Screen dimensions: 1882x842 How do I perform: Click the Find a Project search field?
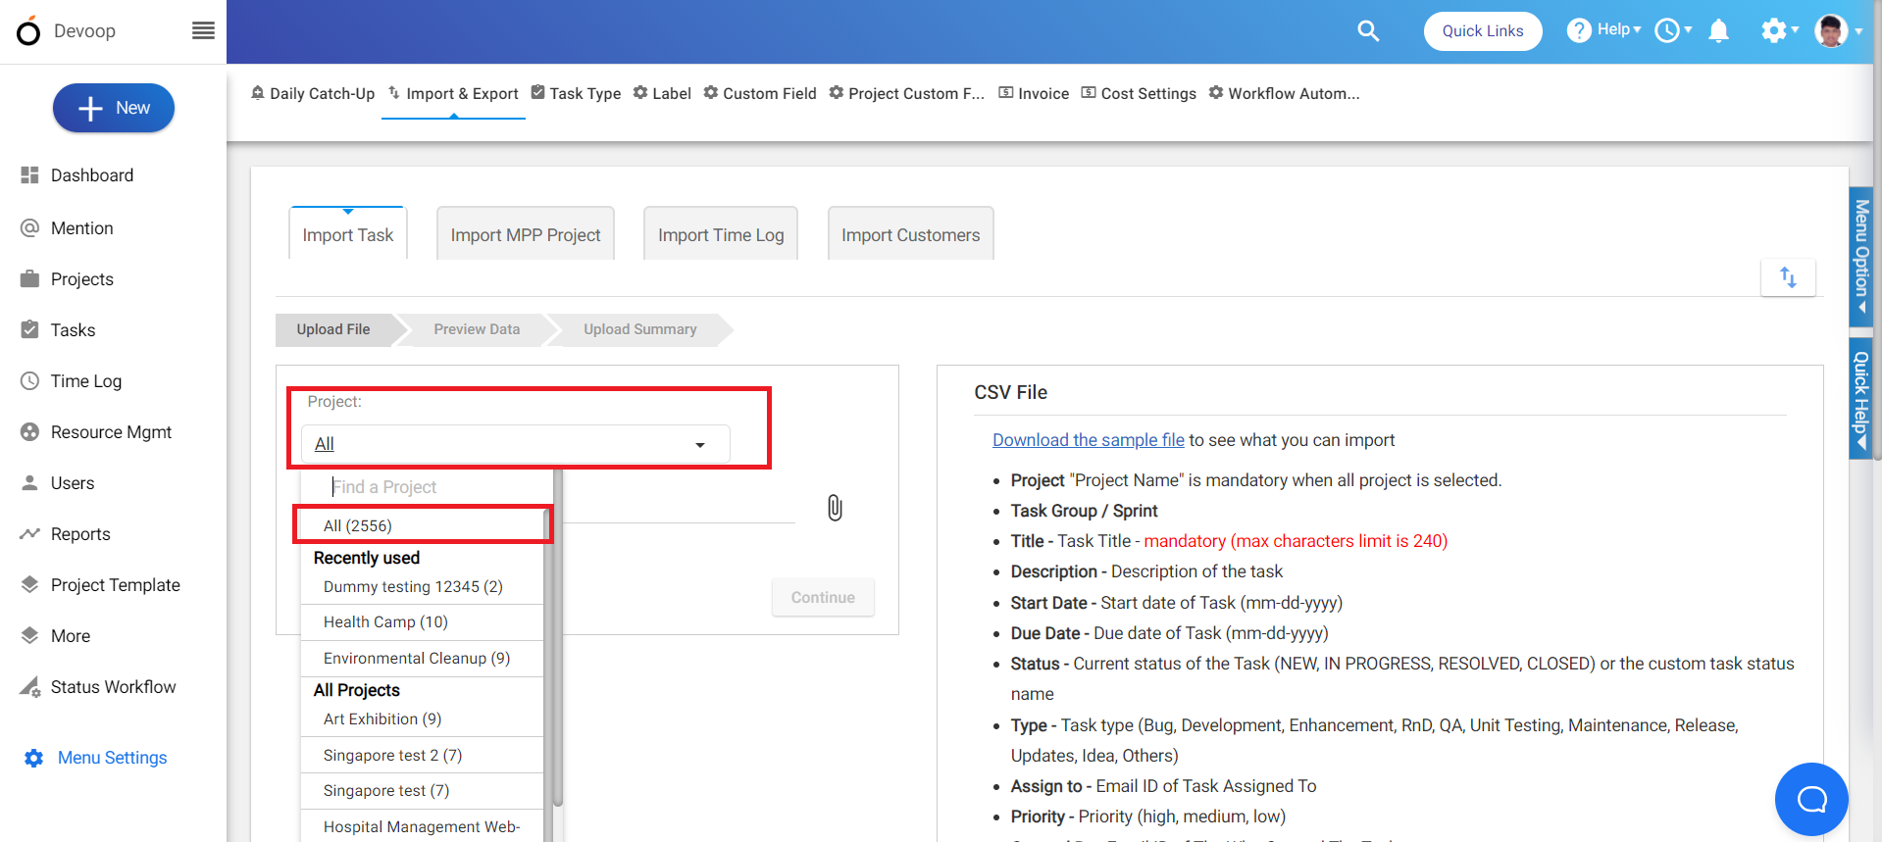(428, 487)
